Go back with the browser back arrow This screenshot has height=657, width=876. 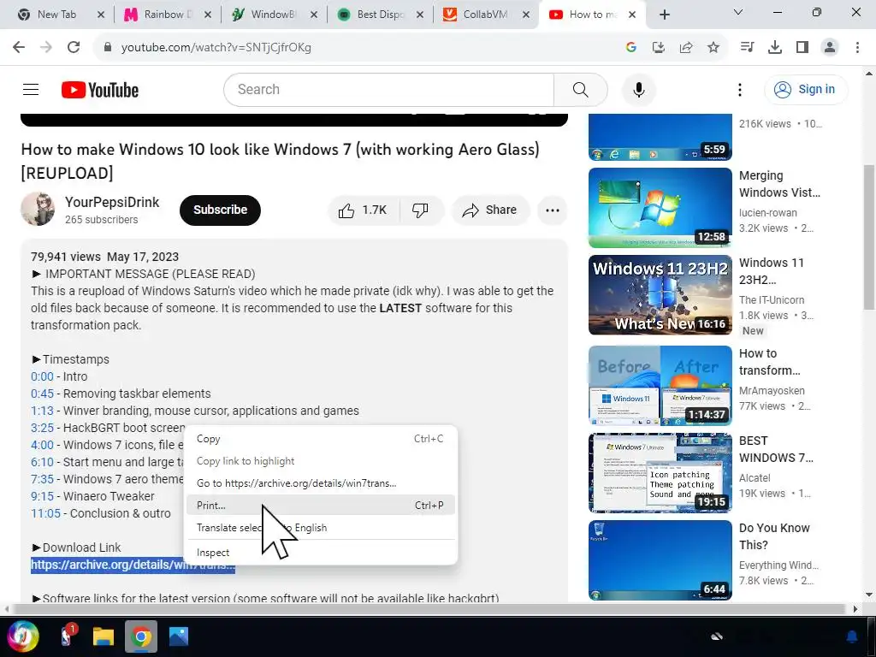coord(19,48)
